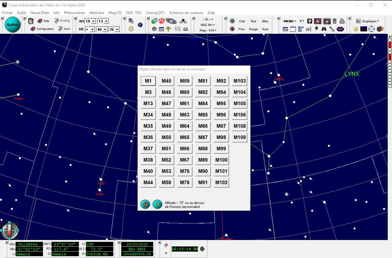Click the round Quitter button
Viewport: 392px width, 258px height.
(x=13, y=25)
